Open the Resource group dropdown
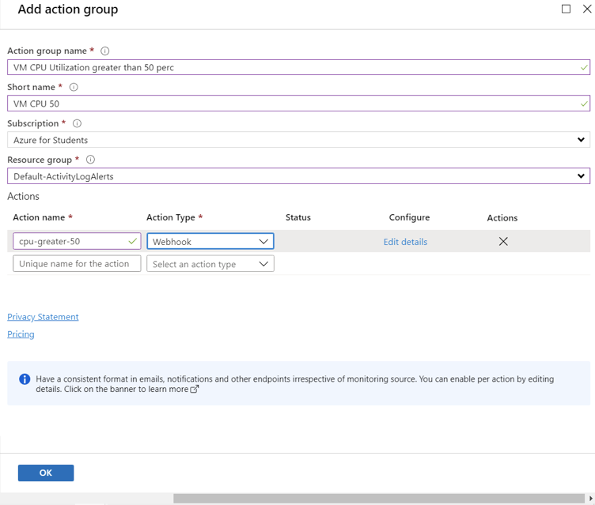Viewport: 595px width, 505px height. pos(298,176)
